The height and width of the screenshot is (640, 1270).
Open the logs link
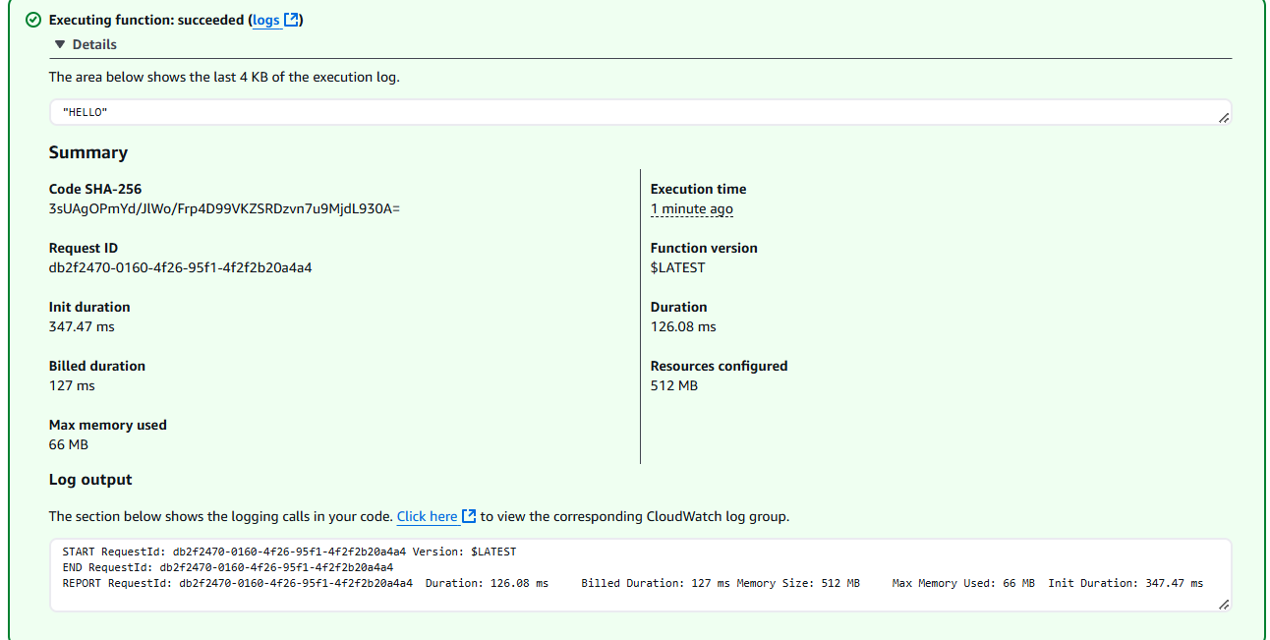(x=264, y=19)
